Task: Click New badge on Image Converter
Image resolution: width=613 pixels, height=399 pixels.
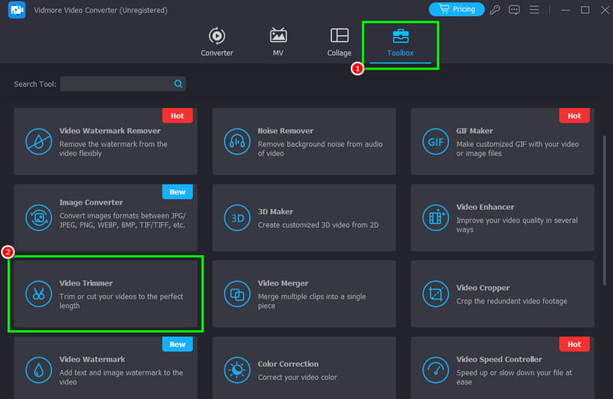Action: [177, 192]
